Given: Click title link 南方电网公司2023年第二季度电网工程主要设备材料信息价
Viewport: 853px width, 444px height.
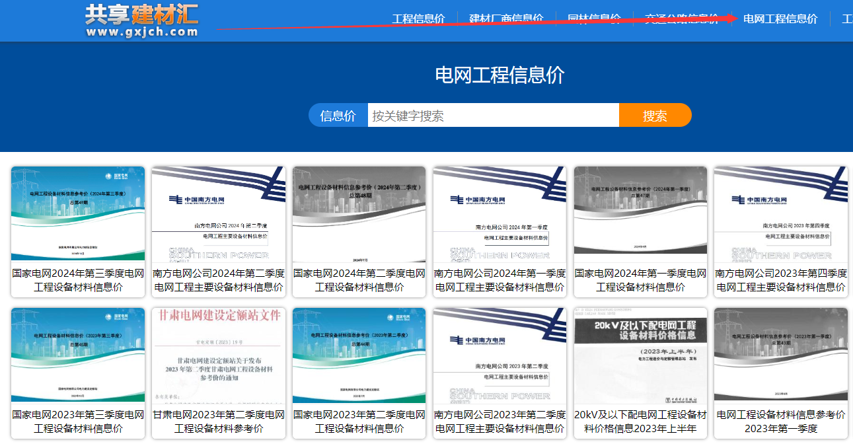Looking at the screenshot, I should coord(500,422).
